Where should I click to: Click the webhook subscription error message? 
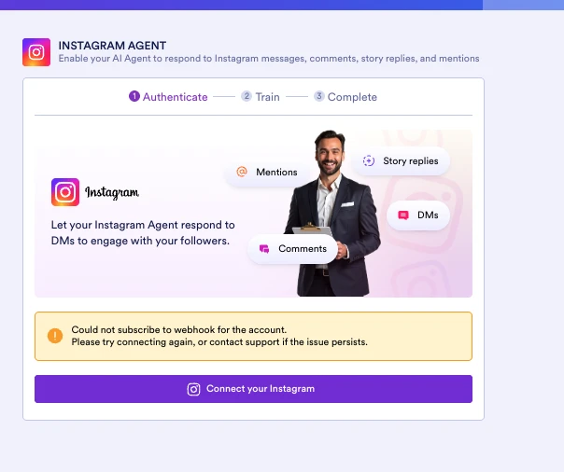coord(219,336)
